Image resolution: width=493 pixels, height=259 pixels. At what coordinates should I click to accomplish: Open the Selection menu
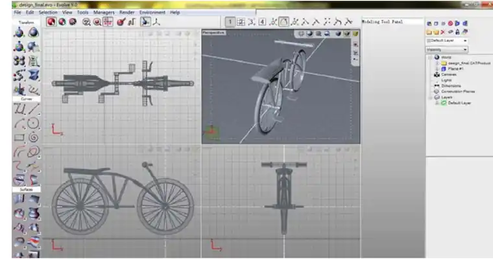click(48, 12)
